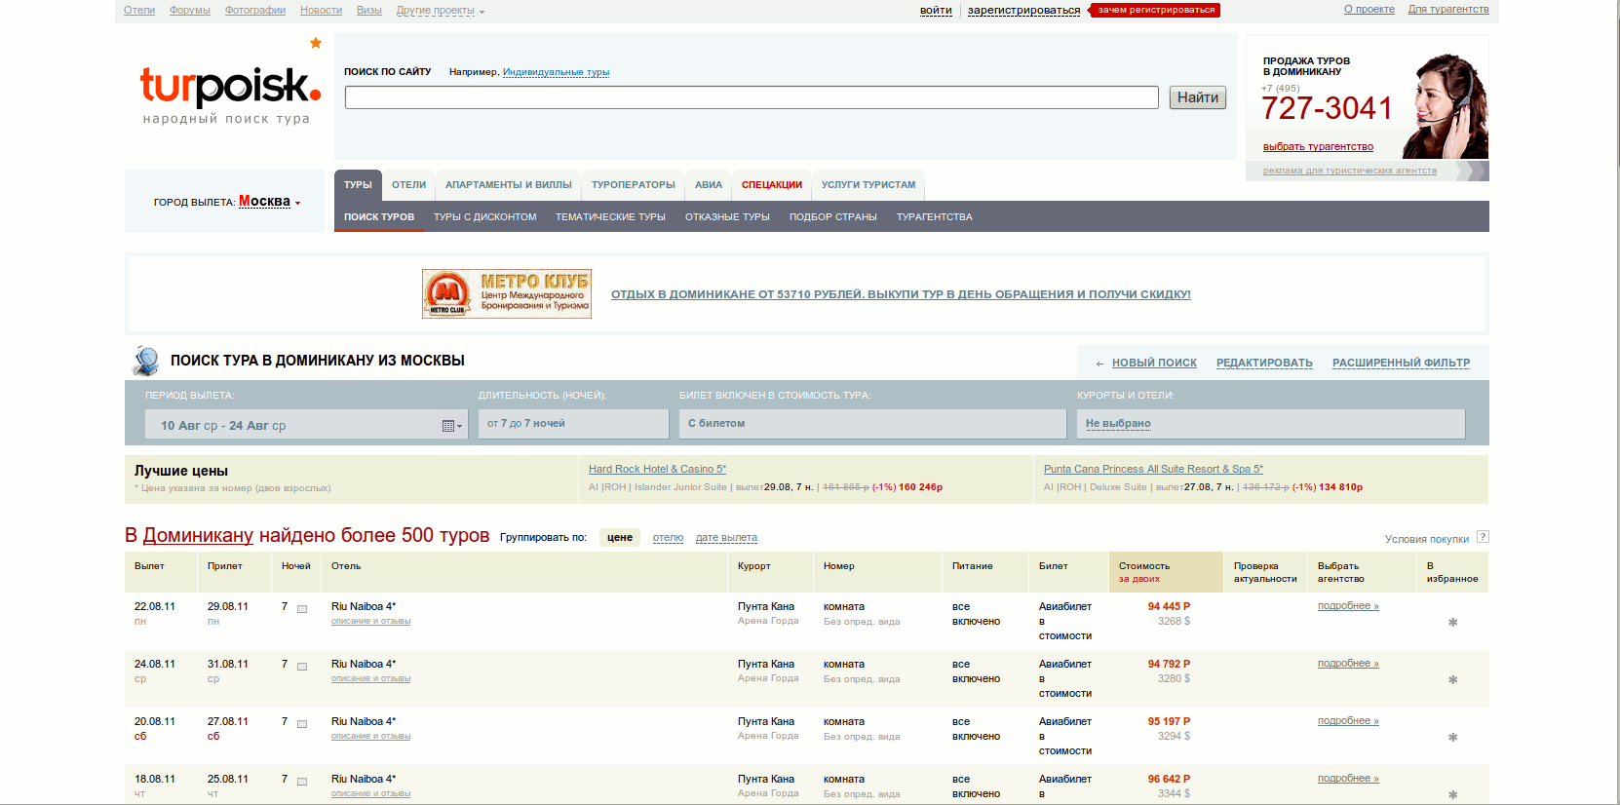Open РАСШИРЕННЫЙ ФИЛЬТР link
Viewport: 1620px width, 805px height.
[x=1401, y=363]
